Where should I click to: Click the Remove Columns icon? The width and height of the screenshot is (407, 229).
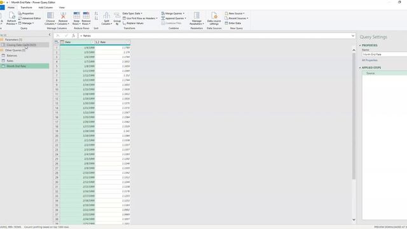63,15
